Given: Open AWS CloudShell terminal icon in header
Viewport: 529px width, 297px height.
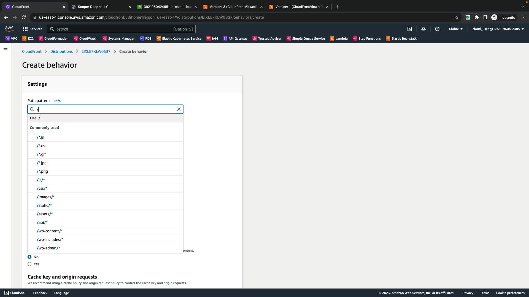Looking at the screenshot, I should [410, 29].
